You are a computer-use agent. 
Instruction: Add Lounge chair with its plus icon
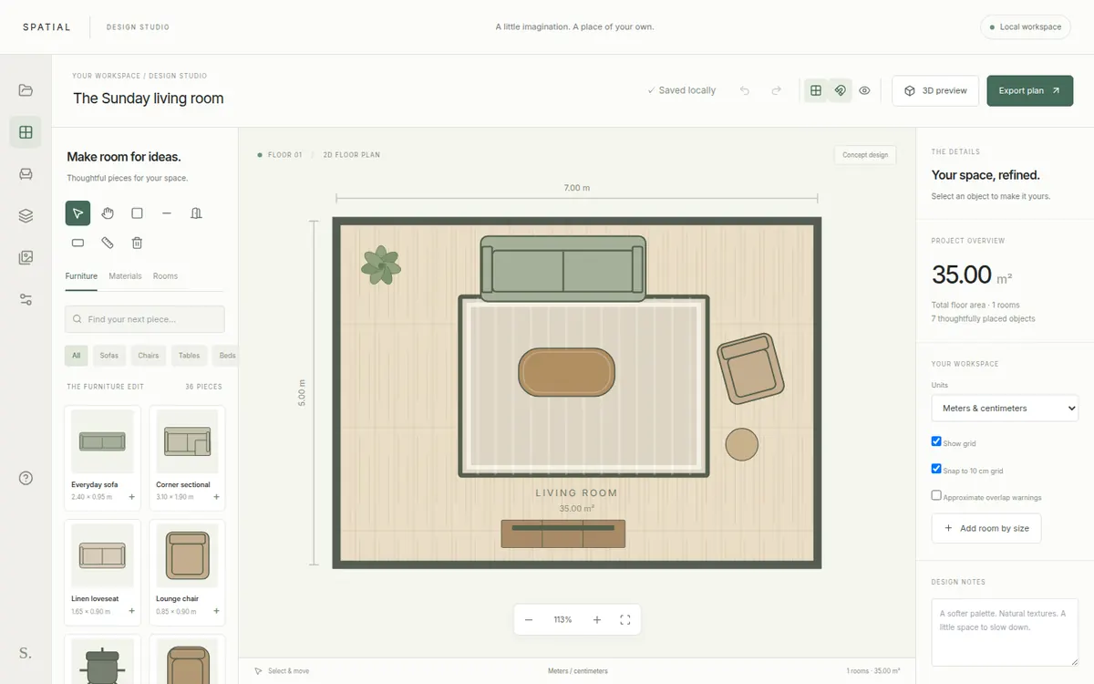(x=216, y=611)
